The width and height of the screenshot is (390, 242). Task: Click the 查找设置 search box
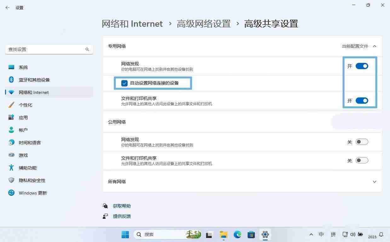click(x=47, y=49)
